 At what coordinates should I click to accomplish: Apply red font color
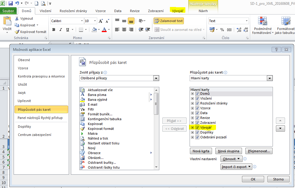pos(104,29)
